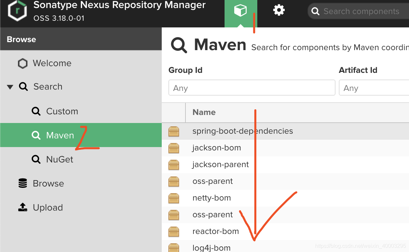Click the Sonatype Nexus Repository Manager title
The height and width of the screenshot is (252, 409).
[120, 5]
